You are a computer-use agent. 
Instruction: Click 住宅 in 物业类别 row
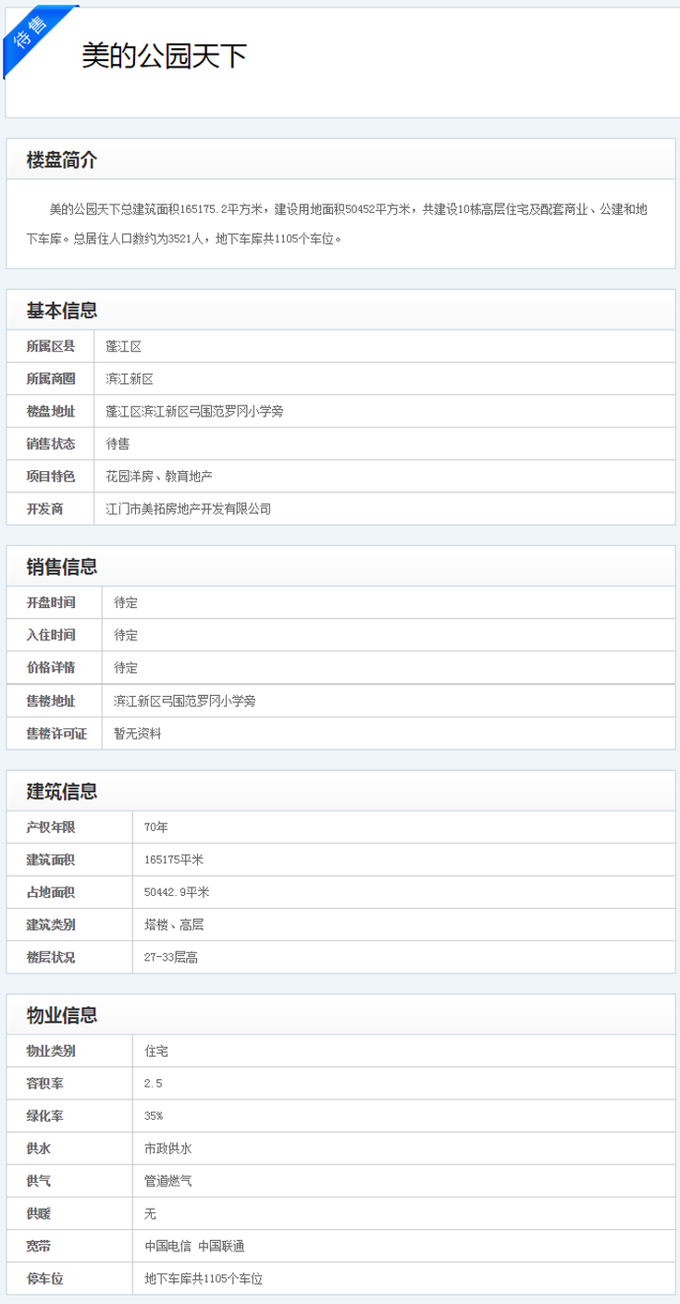pos(156,1050)
